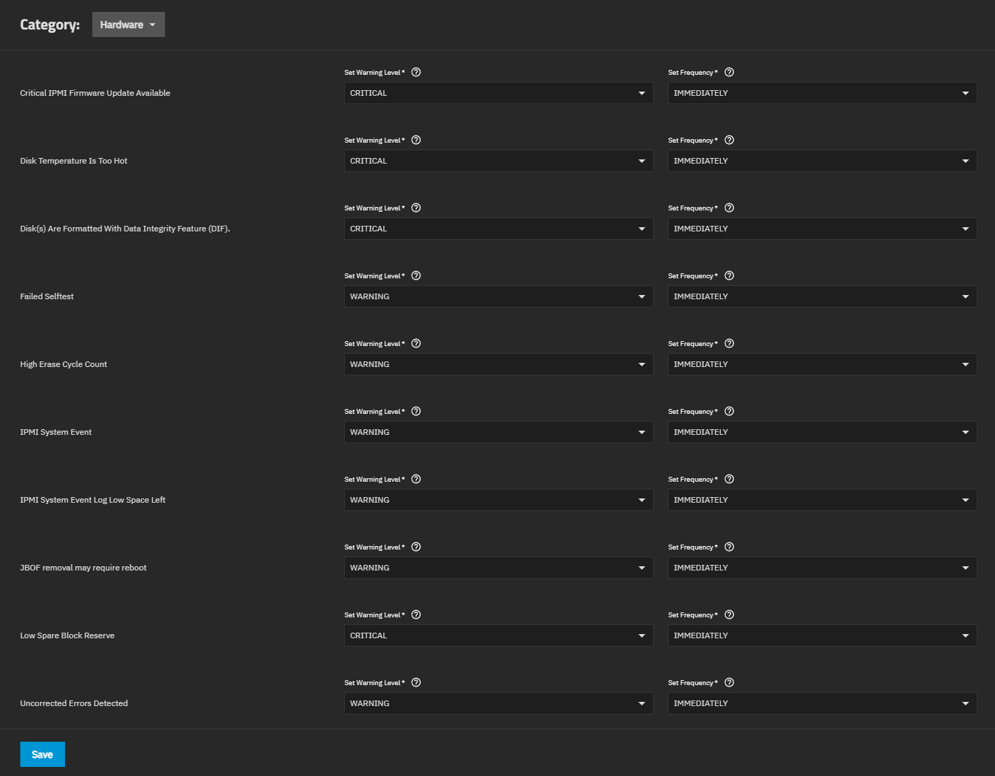
Task: Open frequency dropdown for IPMI System Event
Action: coord(822,432)
